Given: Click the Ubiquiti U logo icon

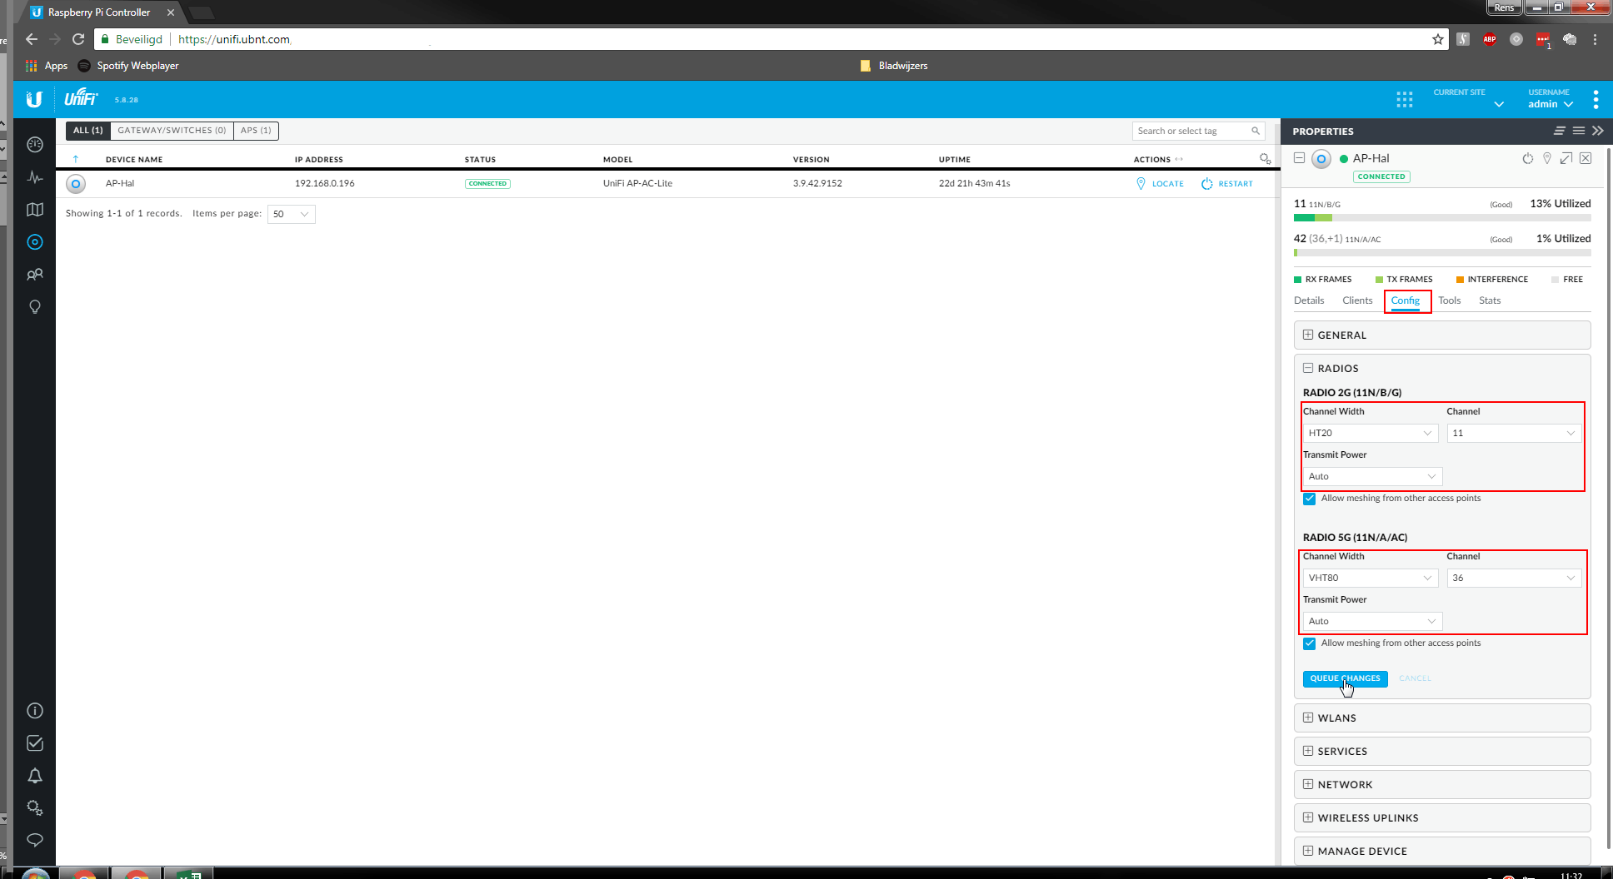Looking at the screenshot, I should click(x=34, y=99).
